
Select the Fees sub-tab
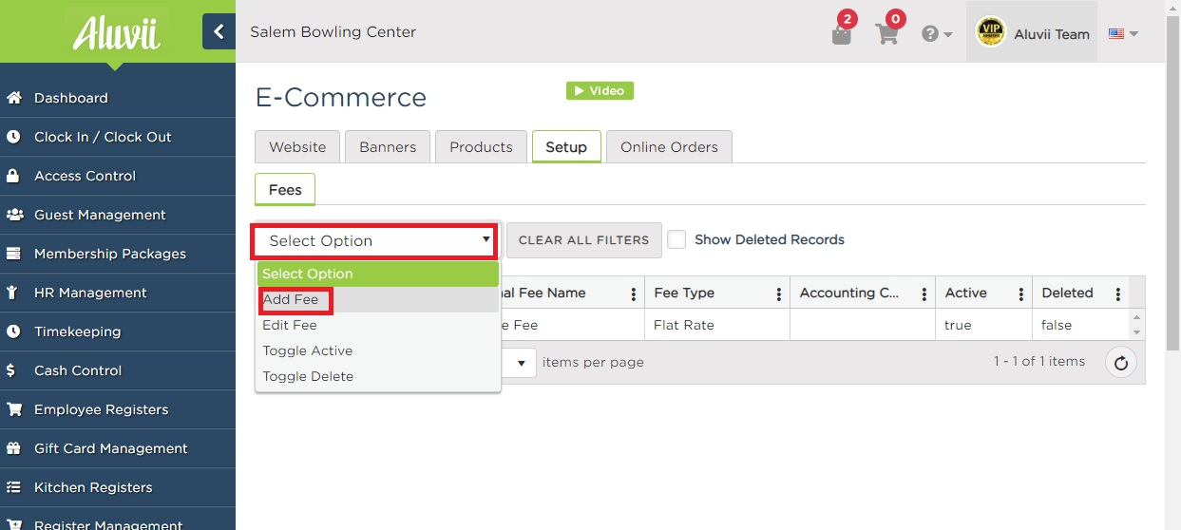coord(285,189)
